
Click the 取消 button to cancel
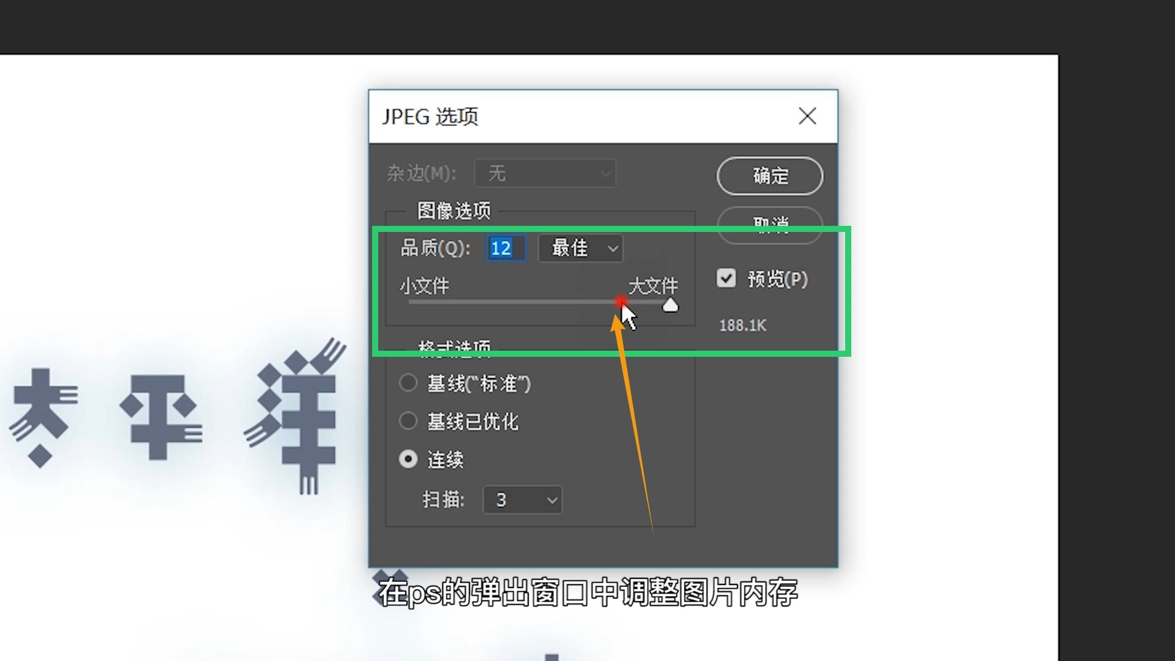(x=769, y=225)
